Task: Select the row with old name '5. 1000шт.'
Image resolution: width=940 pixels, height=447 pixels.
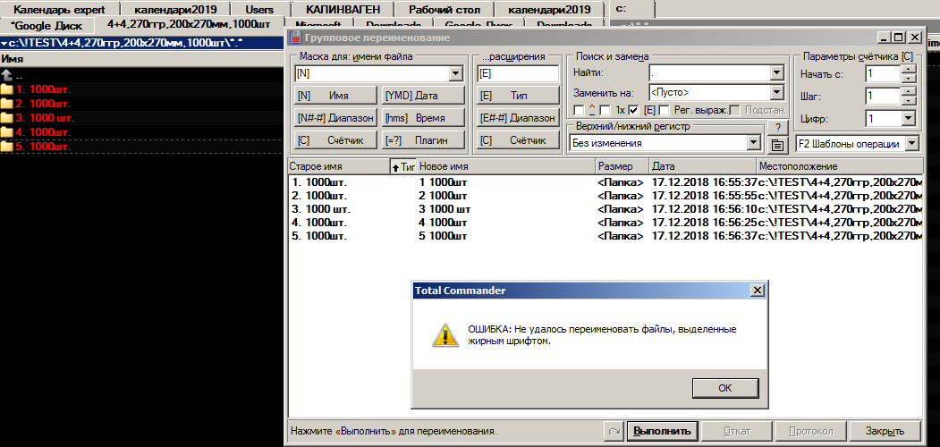Action: click(605, 236)
